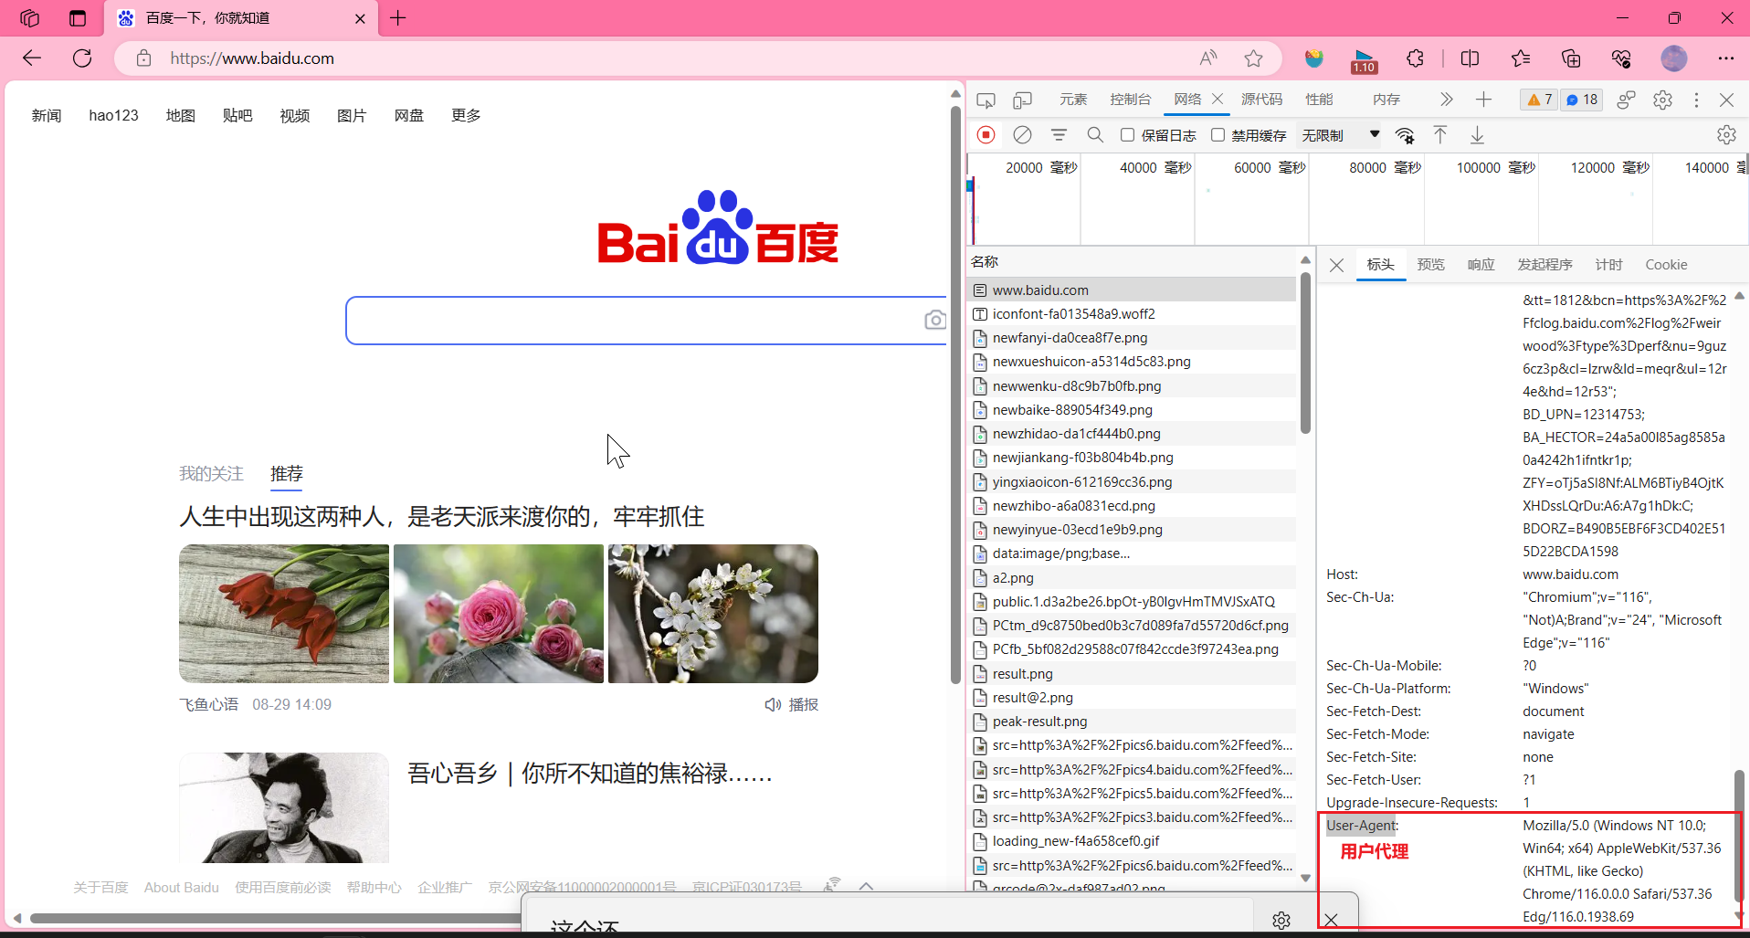Open the favorites list icon

pos(1521,58)
